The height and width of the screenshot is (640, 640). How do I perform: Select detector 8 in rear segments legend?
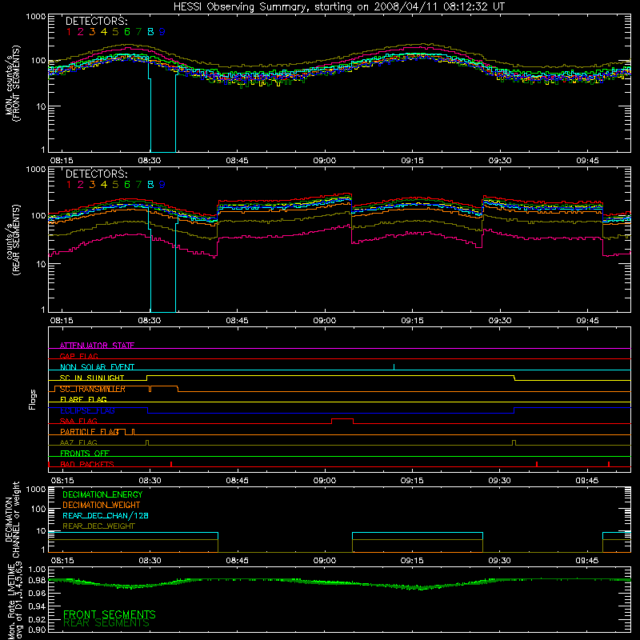pos(150,185)
